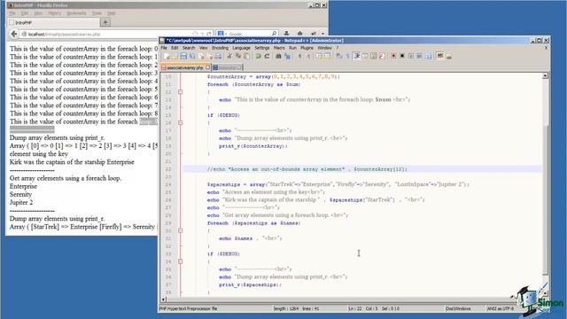Screen dimensions: 567x319
Task: Click print_r($spaceships) on line 37
Action: [250, 284]
